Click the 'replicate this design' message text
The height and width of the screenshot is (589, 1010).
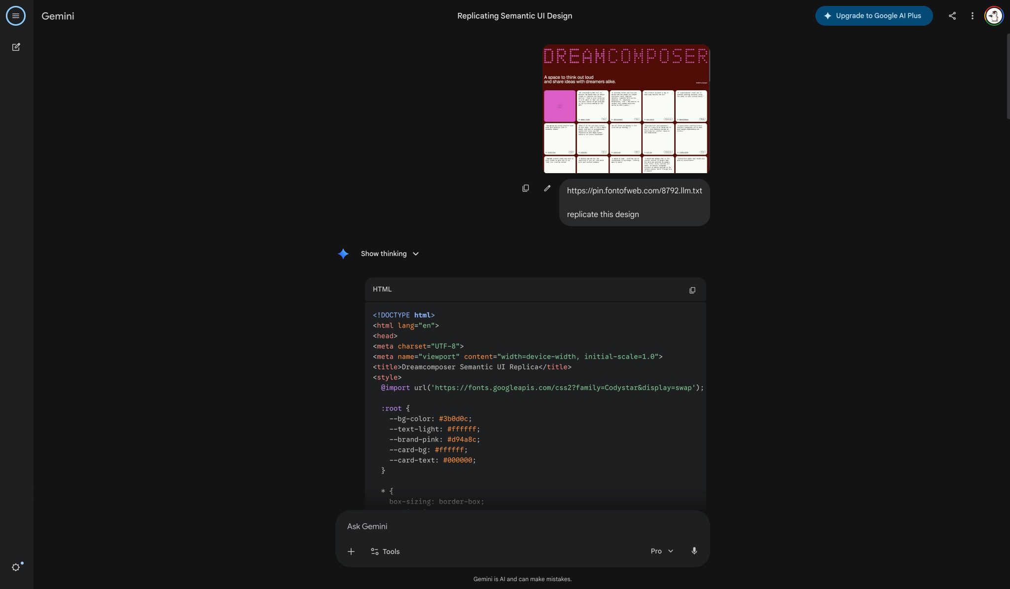click(603, 214)
